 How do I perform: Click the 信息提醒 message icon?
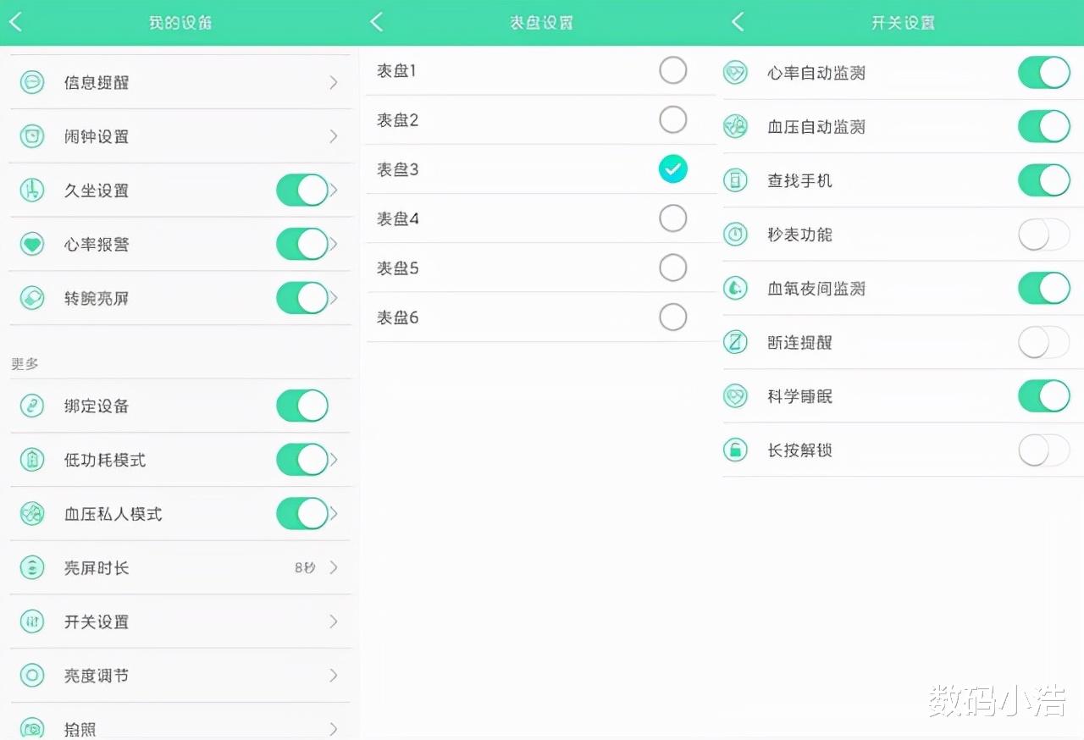pos(31,82)
